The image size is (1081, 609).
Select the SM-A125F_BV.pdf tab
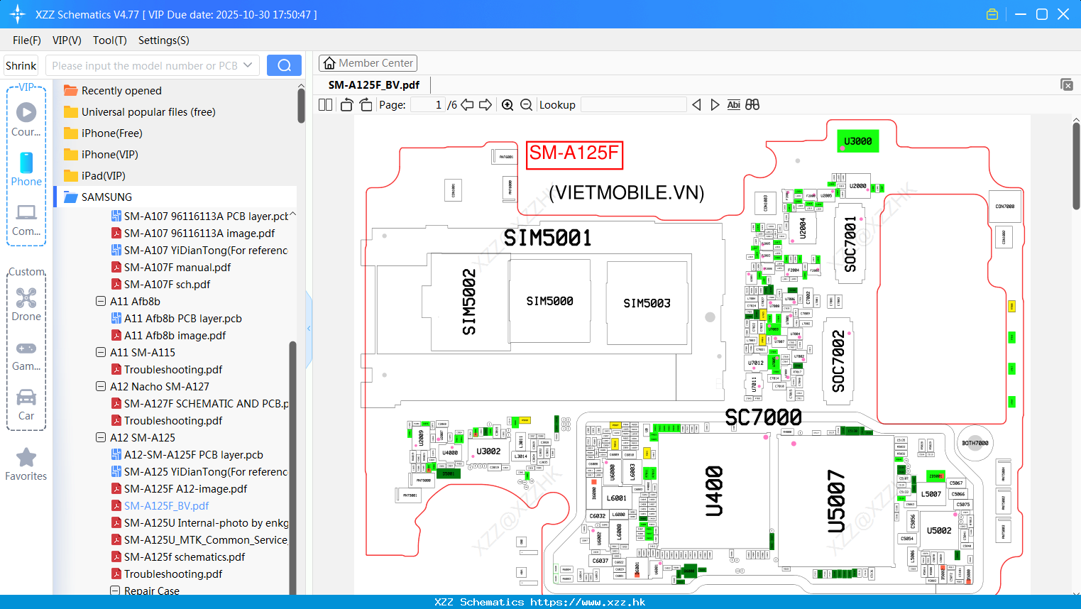[374, 84]
